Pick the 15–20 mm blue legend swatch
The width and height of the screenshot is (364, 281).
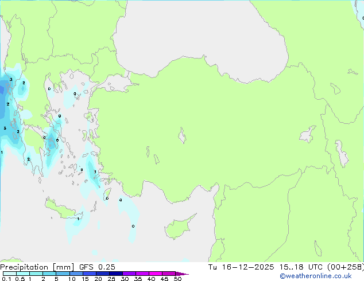tap(90, 274)
